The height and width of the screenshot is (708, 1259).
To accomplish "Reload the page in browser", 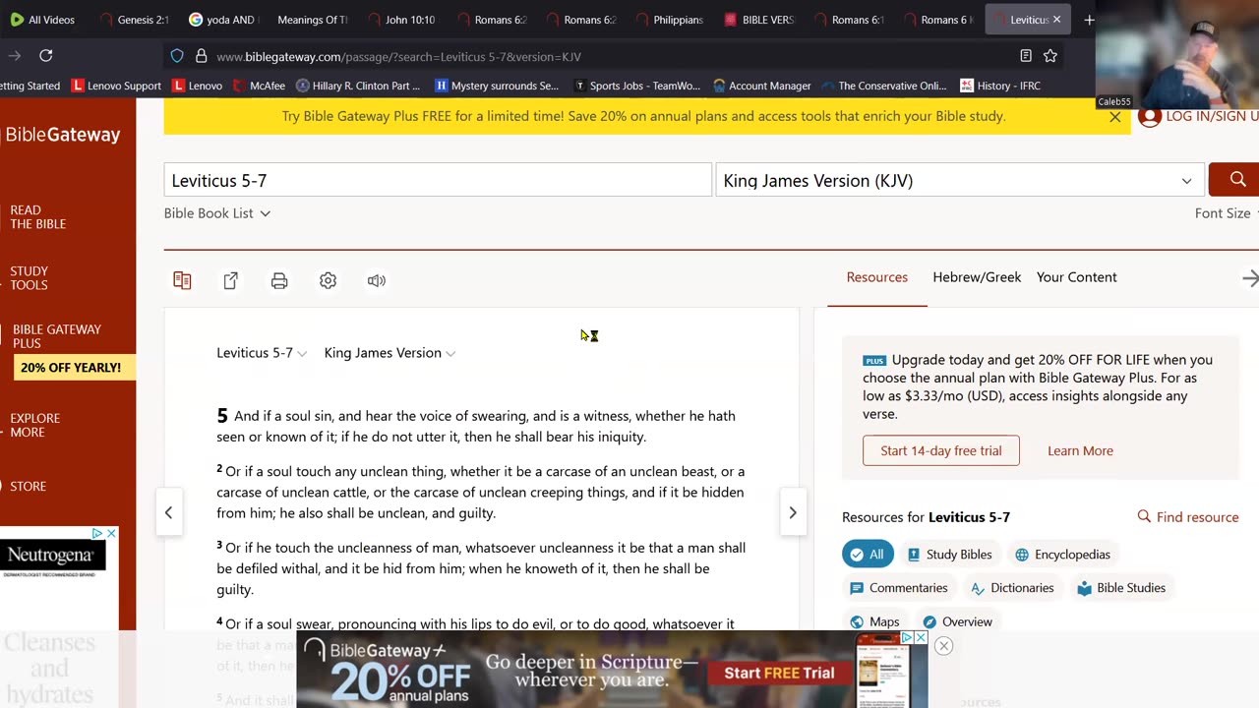I will pos(46,56).
